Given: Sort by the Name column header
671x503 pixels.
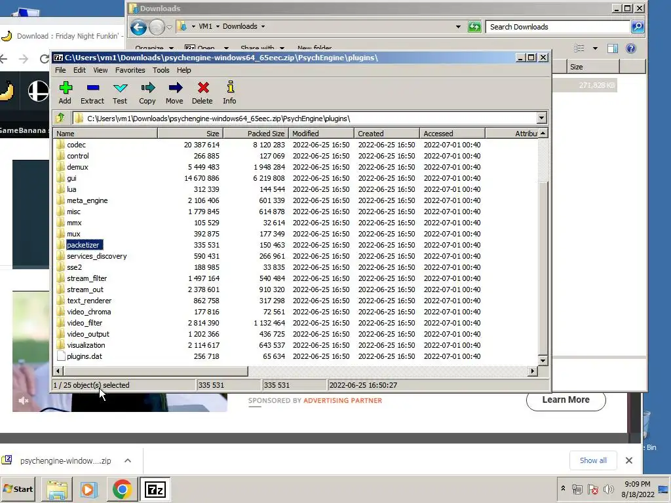Looking at the screenshot, I should (105, 134).
